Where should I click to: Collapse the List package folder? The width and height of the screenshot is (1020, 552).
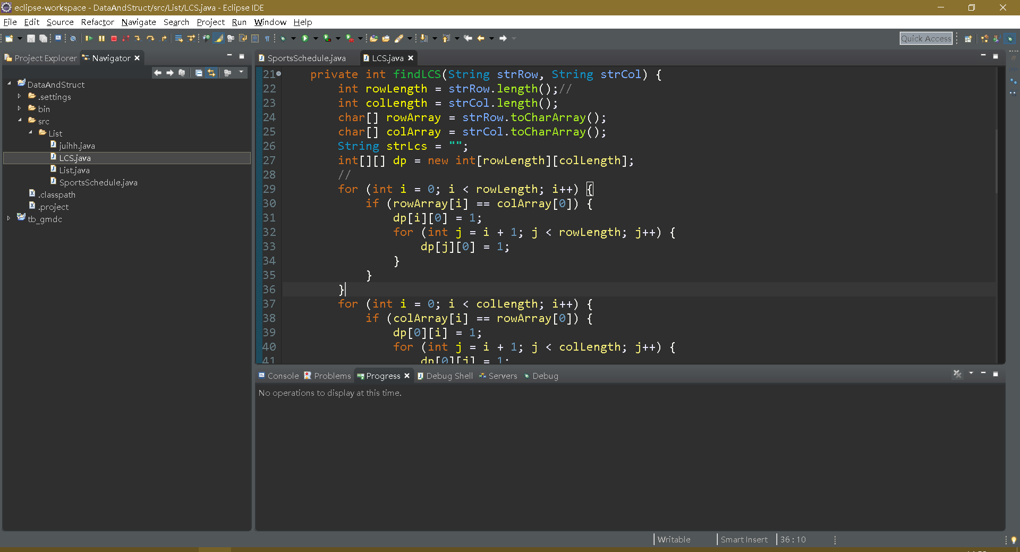click(x=30, y=133)
